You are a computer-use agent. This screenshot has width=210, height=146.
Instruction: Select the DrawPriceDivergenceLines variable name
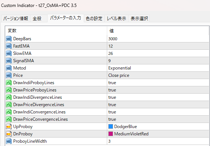pos(38,105)
